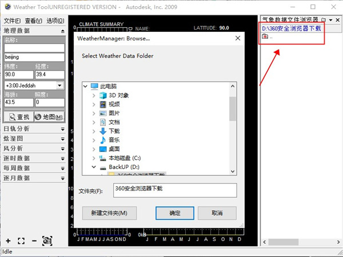Screen dimensions: 343x257
Task: Expand the 风分析 panel
Action: tap(62, 148)
